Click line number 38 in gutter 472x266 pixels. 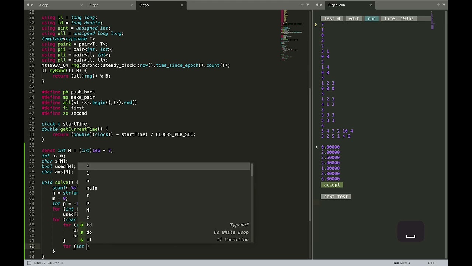(x=32, y=65)
